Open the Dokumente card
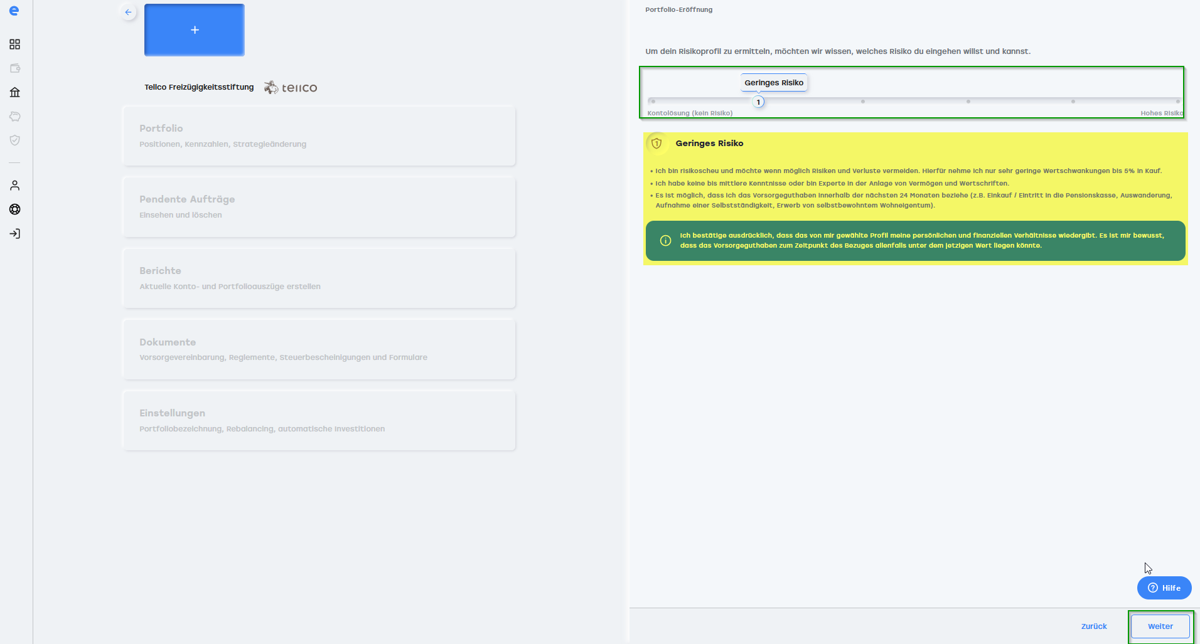Viewport: 1200px width, 644px height. pyautogui.click(x=319, y=349)
